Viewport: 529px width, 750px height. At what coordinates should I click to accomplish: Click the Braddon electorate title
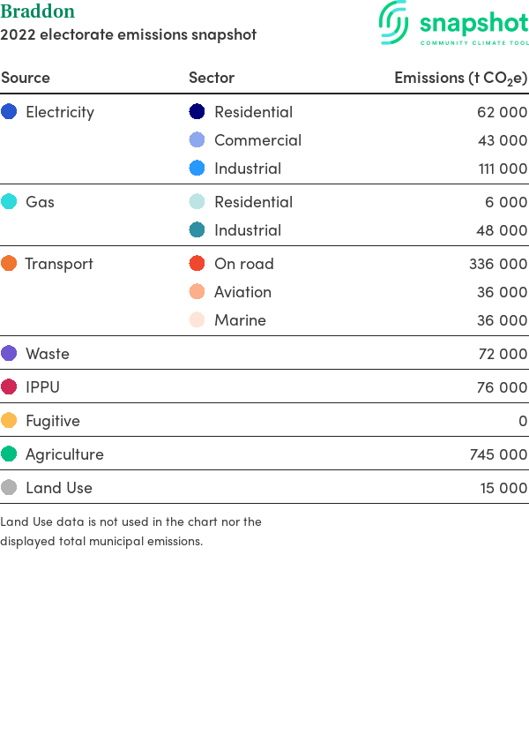38,11
